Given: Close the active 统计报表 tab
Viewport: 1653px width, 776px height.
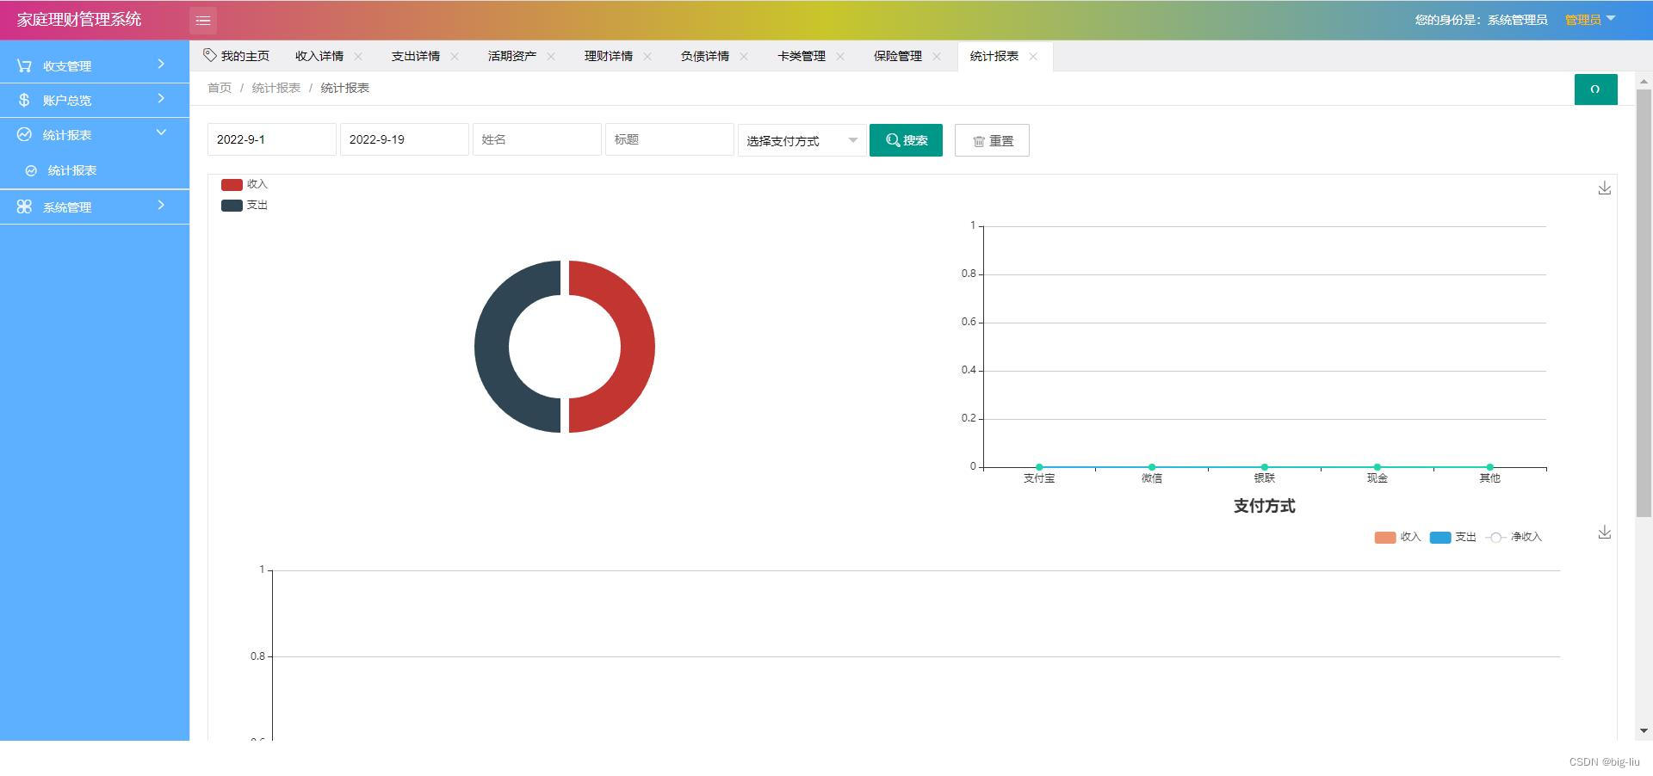Looking at the screenshot, I should click(x=1033, y=56).
